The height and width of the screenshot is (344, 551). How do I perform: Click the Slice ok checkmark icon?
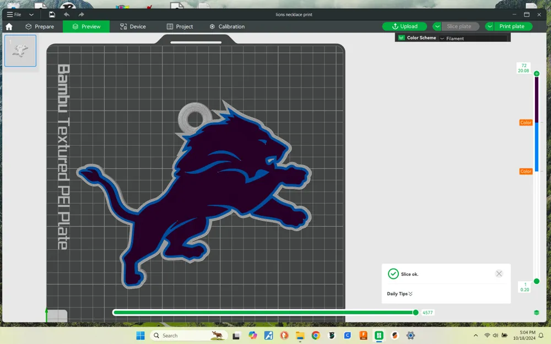point(393,274)
